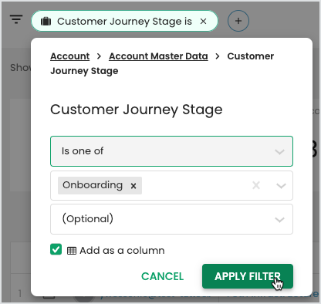321x304 pixels.
Task: Cancel the filter dialog
Action: (163, 276)
